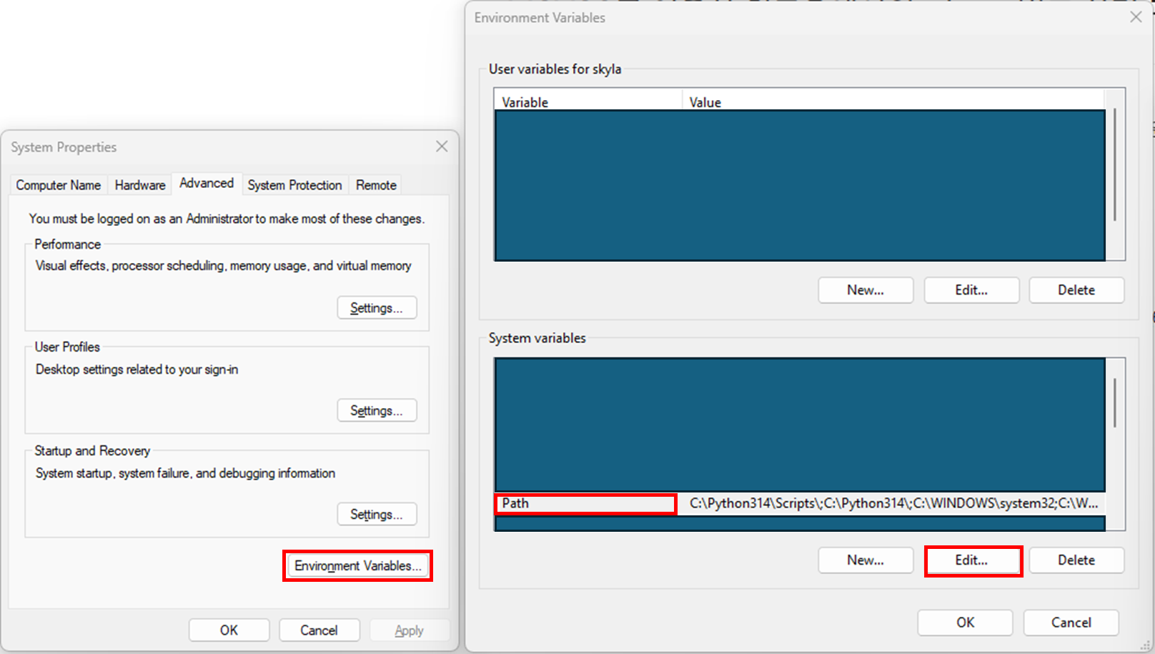Click the Path value C:\Python314\Scripts
The width and height of the screenshot is (1155, 654).
click(893, 504)
